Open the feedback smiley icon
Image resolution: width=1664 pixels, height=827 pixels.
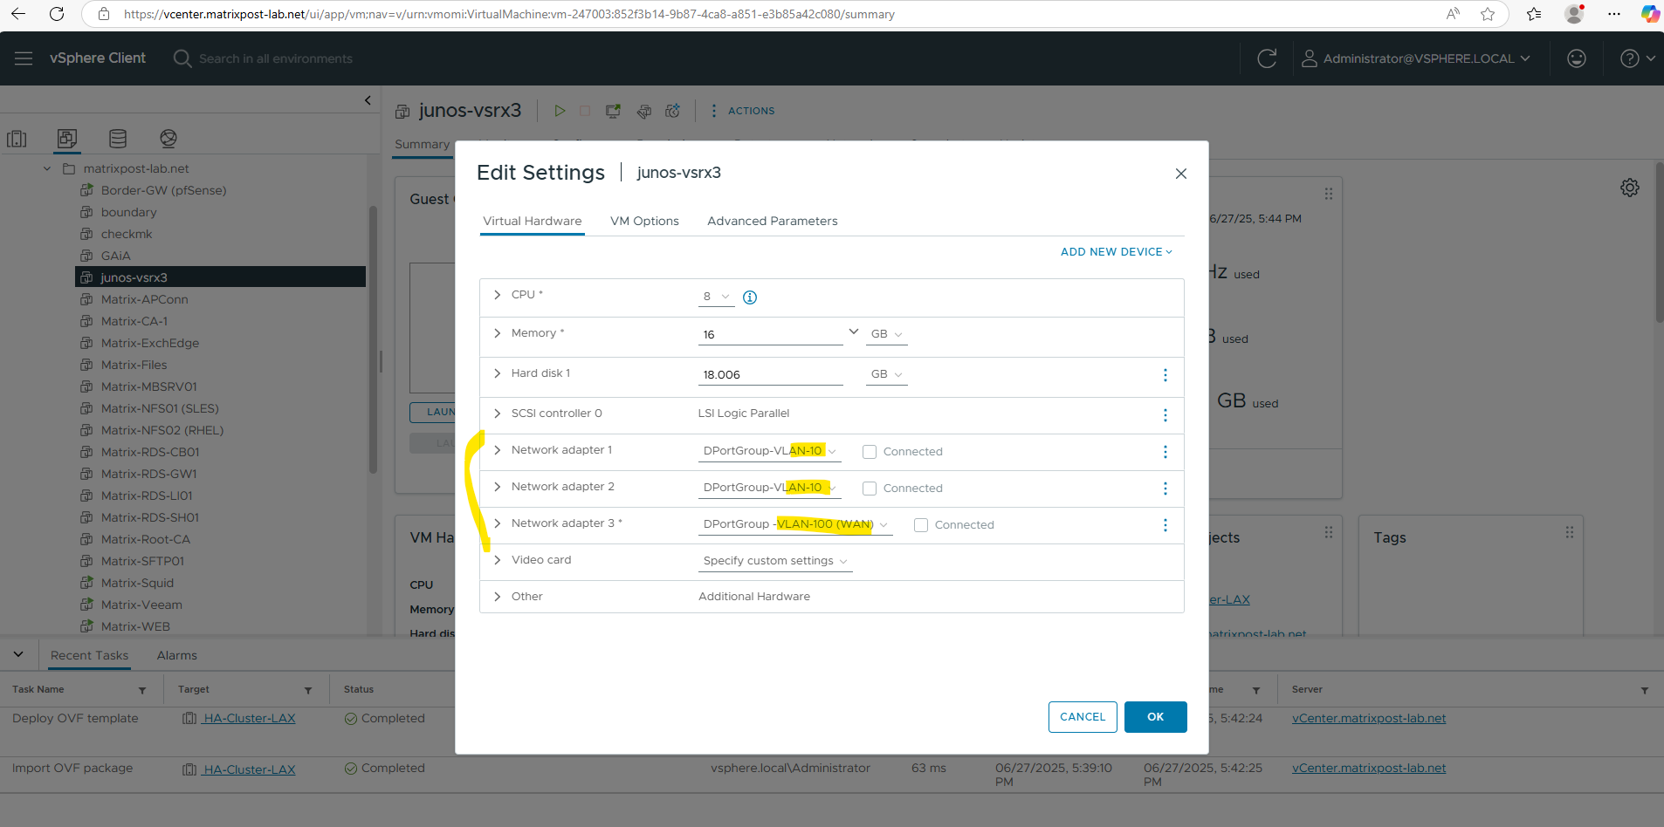tap(1577, 58)
